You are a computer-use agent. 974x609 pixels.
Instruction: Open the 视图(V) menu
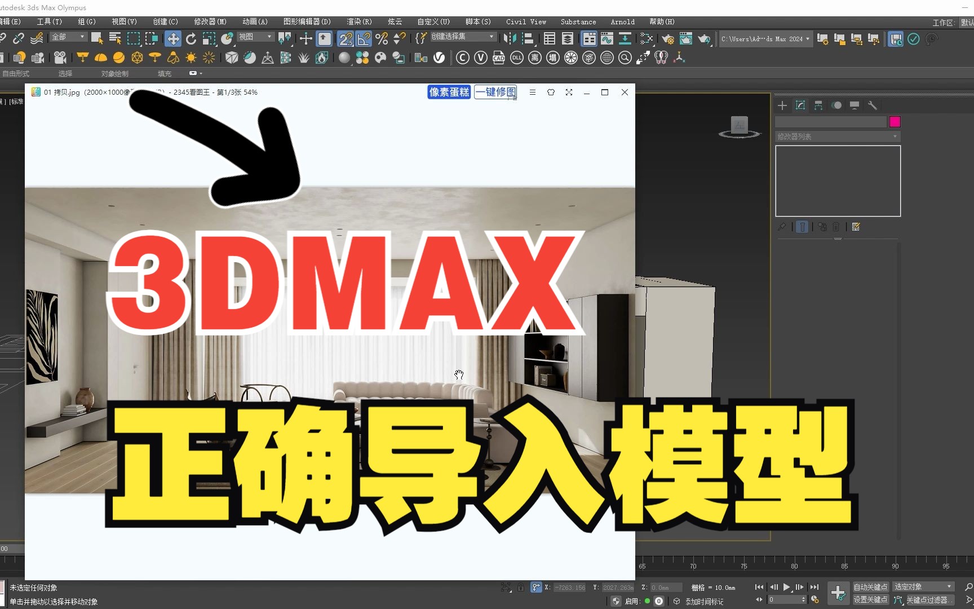[x=124, y=21]
